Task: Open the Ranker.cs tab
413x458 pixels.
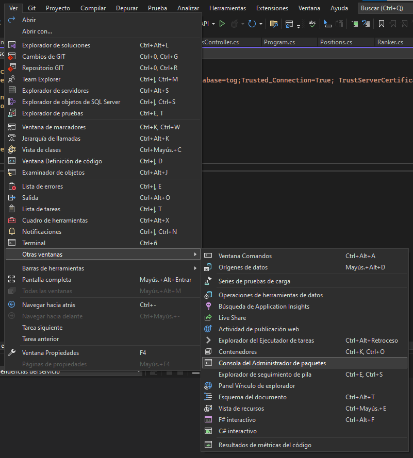Action: (x=390, y=42)
